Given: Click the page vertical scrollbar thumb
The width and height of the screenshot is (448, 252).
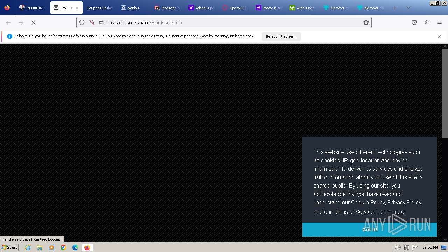Looking at the screenshot, I should point(445,93).
